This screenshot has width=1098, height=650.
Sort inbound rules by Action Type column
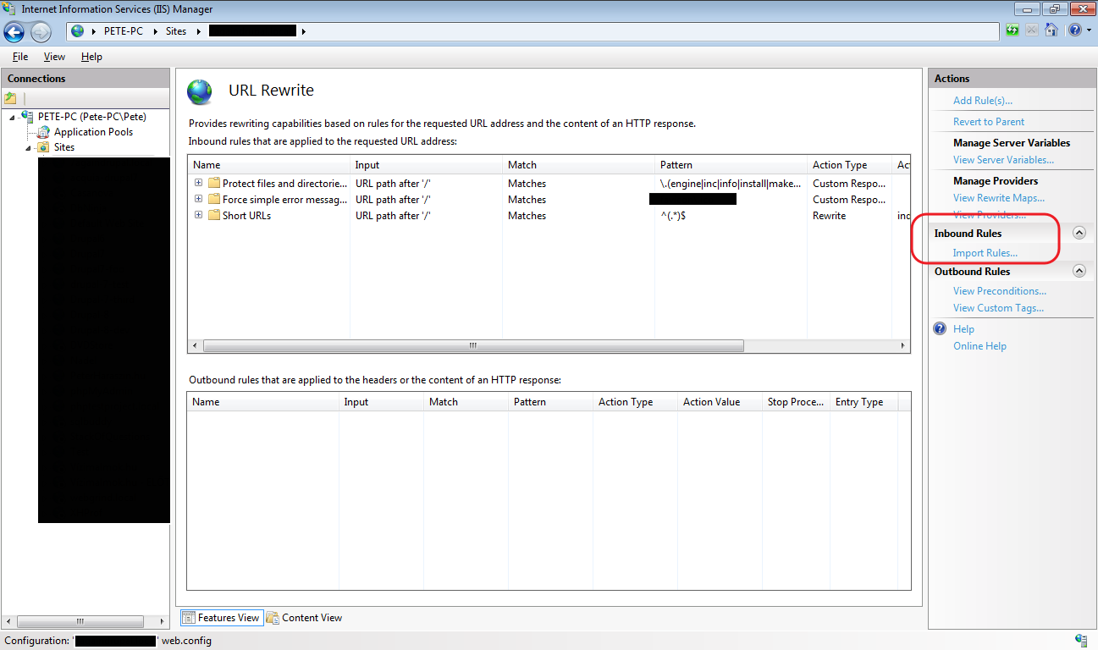tap(850, 165)
